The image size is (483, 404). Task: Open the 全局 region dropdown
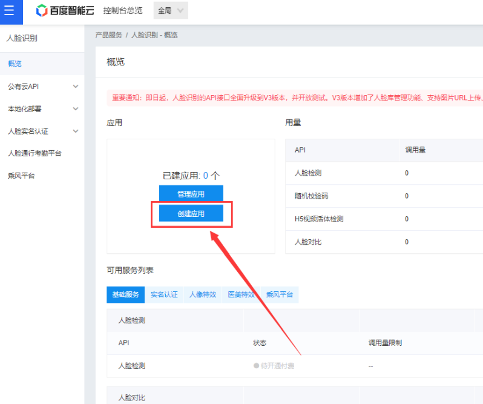click(x=171, y=10)
